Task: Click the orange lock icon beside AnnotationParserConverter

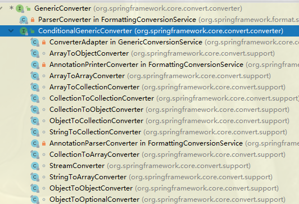Action: (x=44, y=143)
